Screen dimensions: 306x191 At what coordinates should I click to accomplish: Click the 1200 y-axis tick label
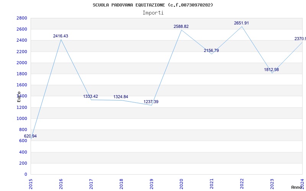point(22,107)
